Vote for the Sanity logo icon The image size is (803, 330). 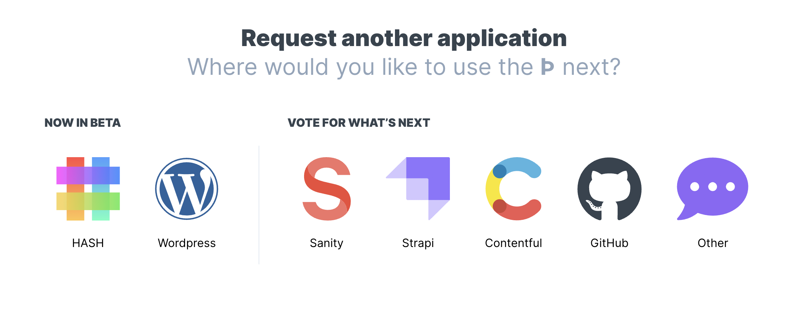(x=327, y=189)
